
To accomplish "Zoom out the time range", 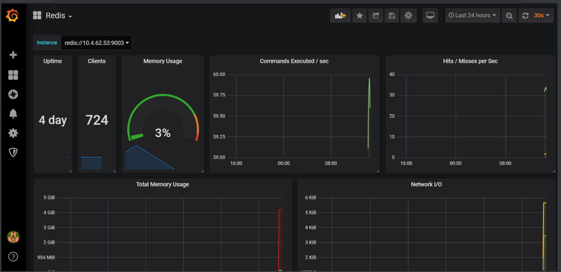I will coord(509,15).
